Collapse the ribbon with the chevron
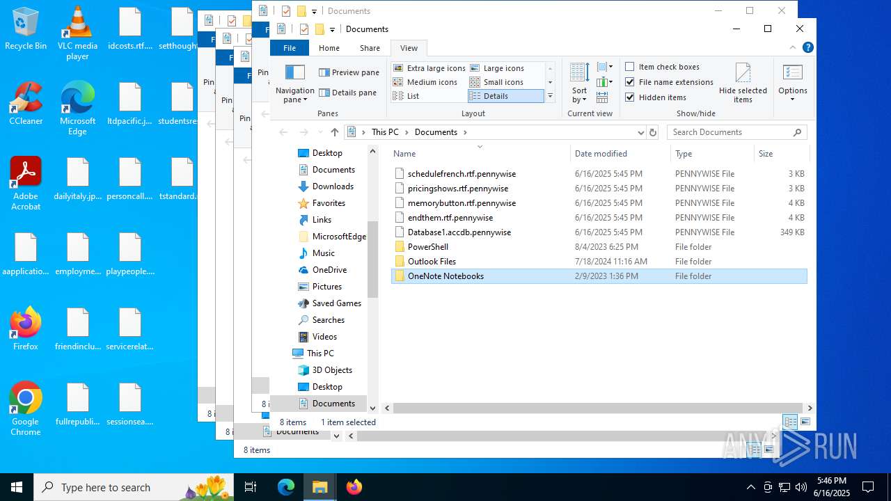891x501 pixels. [x=792, y=48]
